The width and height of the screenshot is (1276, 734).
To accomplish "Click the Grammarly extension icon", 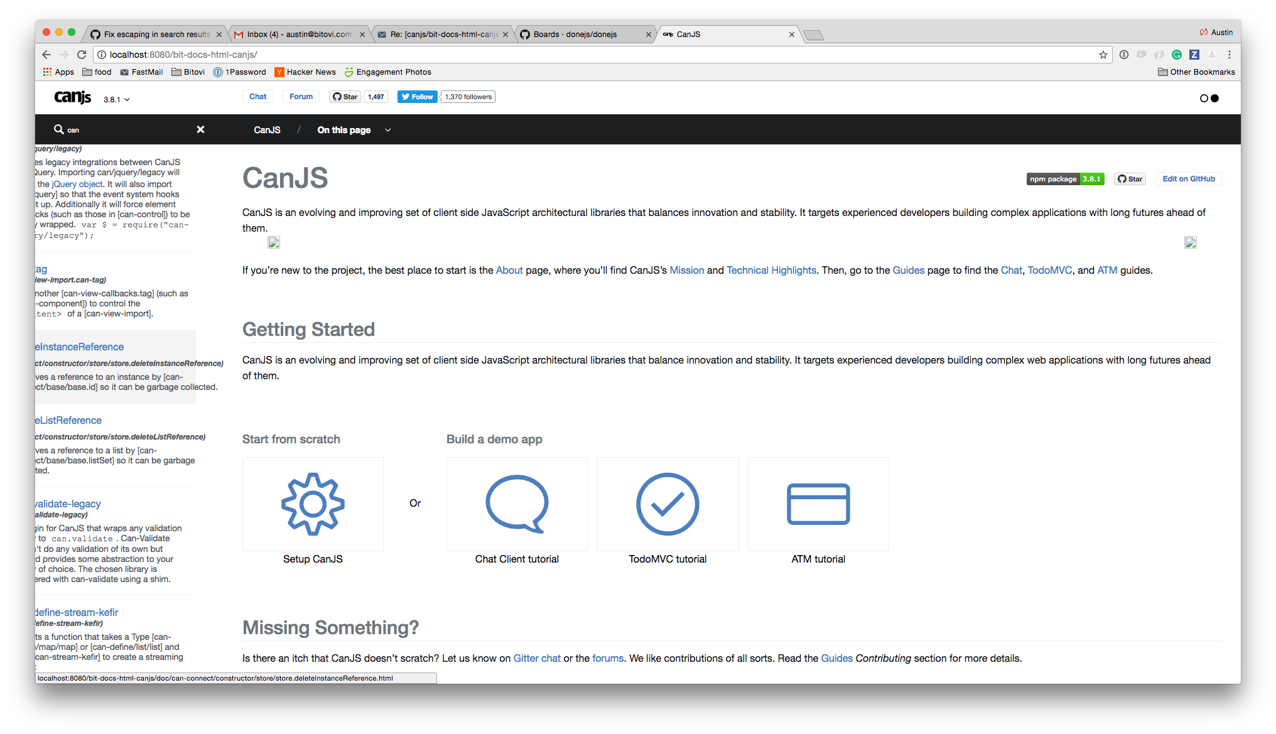I will 1177,55.
